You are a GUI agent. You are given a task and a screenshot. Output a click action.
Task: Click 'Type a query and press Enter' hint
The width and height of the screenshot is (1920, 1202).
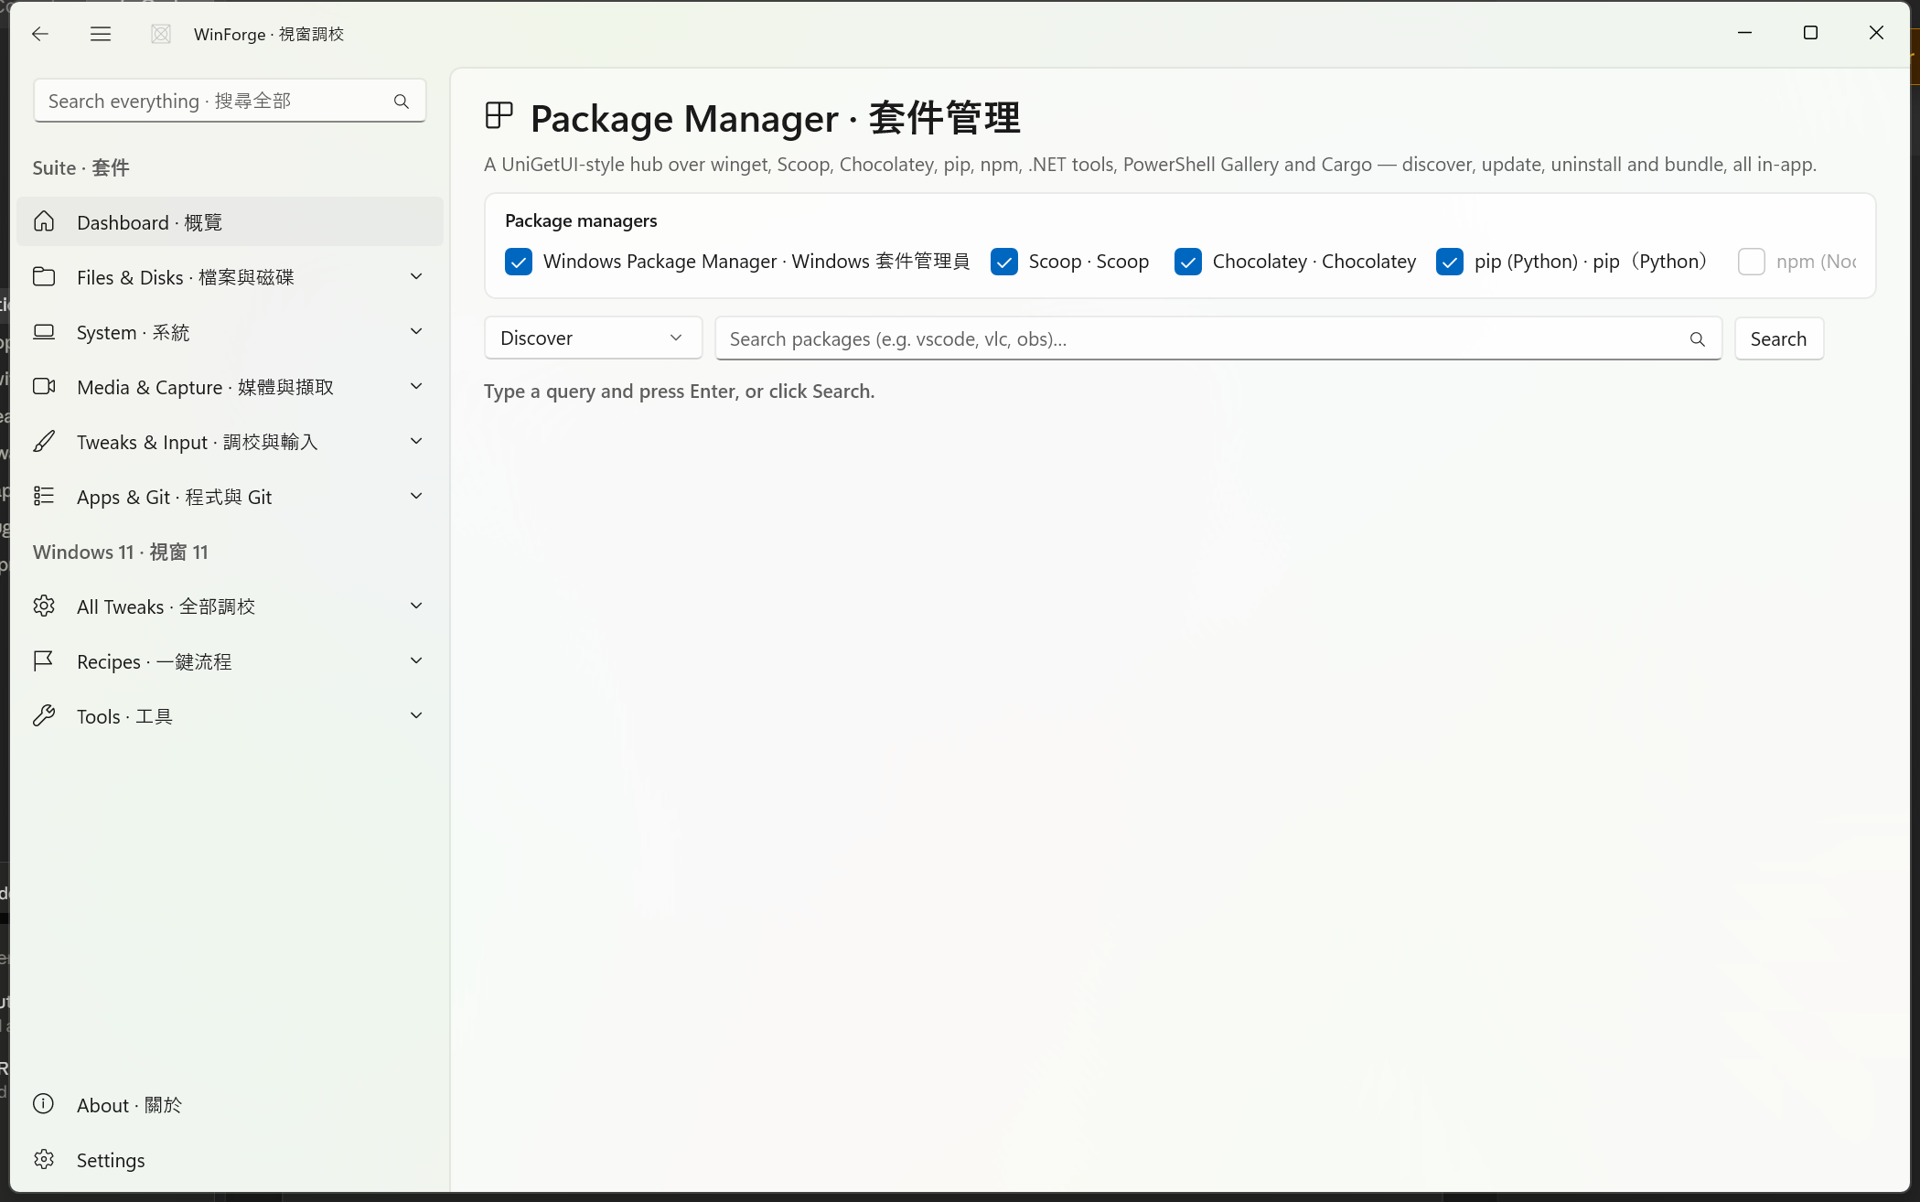click(679, 392)
